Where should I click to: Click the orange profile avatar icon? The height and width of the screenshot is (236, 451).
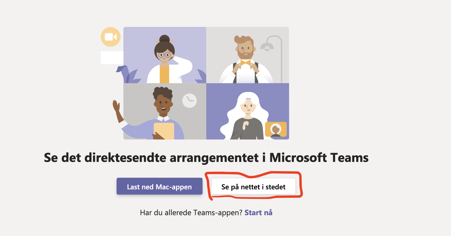tap(276, 129)
